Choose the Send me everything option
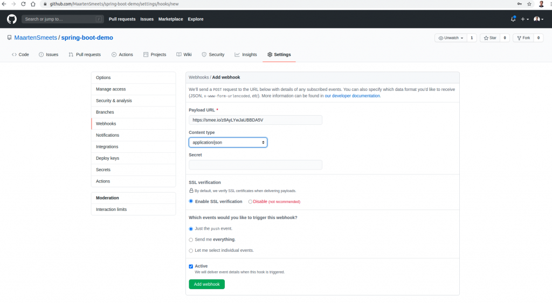Screen dimensions: 552x303 click(191, 239)
